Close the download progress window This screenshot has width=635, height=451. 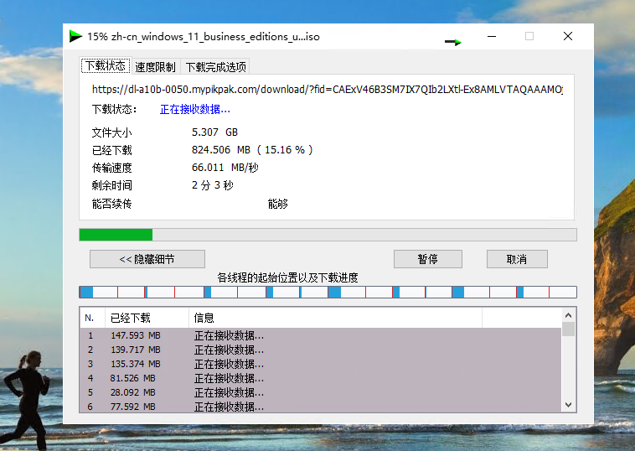click(568, 36)
